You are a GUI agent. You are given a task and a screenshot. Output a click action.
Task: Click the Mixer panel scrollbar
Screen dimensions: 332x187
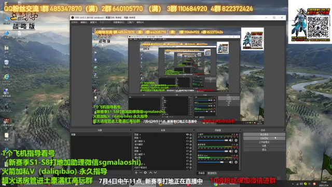click(x=240, y=152)
